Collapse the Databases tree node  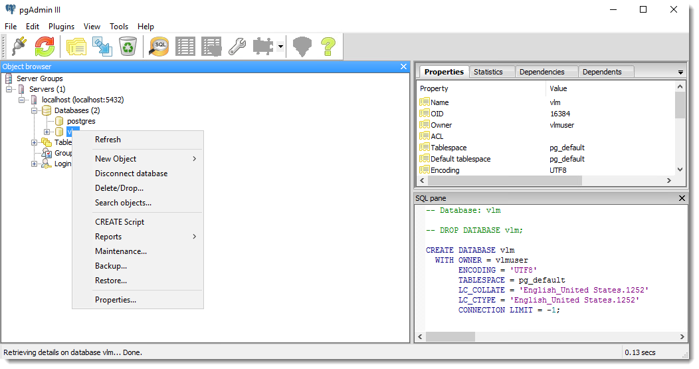34,110
